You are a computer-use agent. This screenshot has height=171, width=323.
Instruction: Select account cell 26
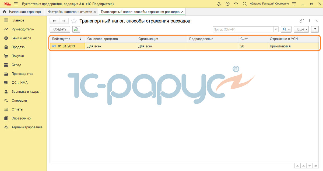(253, 46)
